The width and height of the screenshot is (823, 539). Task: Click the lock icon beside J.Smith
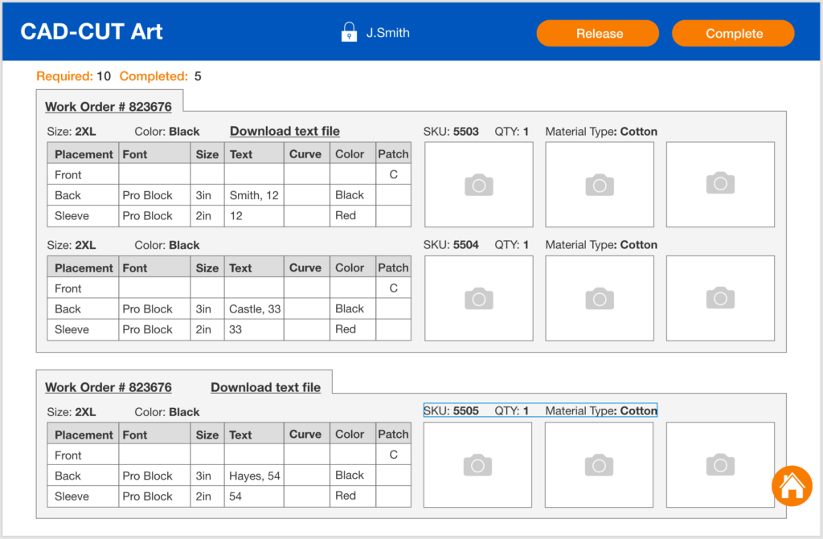(349, 33)
